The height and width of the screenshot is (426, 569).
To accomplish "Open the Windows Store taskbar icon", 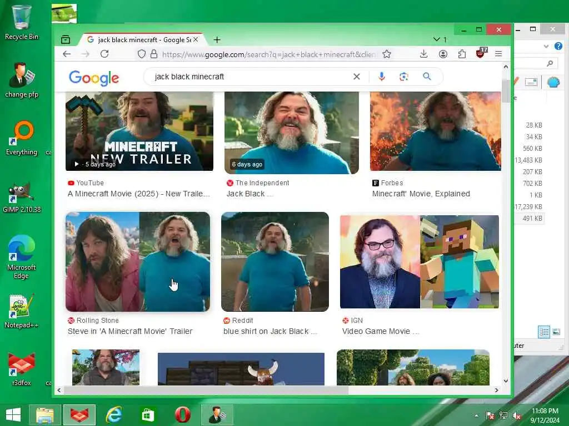I will 148,415.
